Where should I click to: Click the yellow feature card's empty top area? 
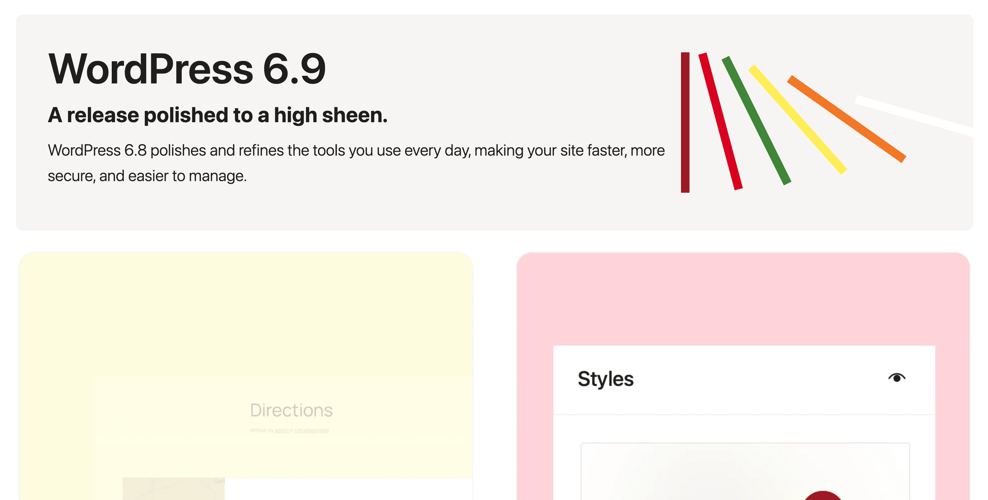[245, 314]
